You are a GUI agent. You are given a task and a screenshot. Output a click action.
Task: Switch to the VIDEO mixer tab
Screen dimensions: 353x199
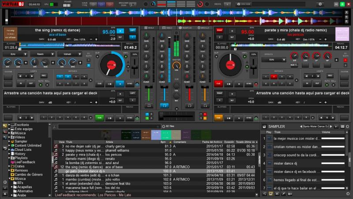click(167, 28)
